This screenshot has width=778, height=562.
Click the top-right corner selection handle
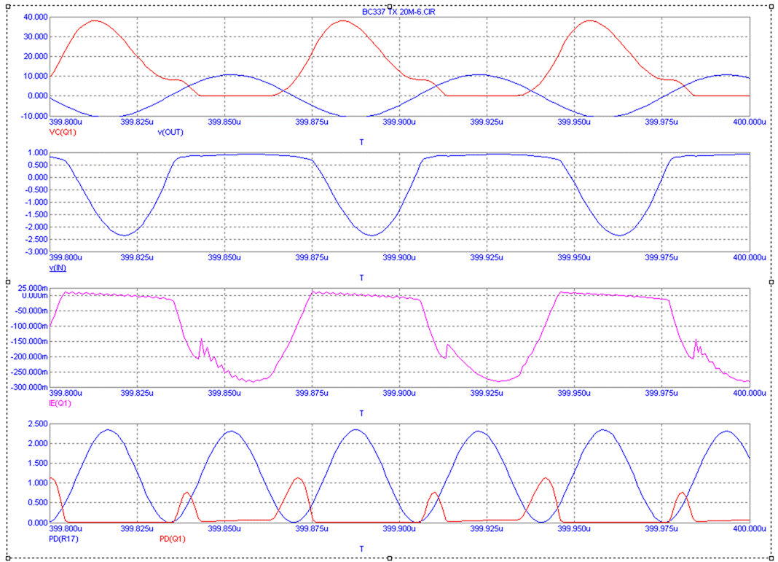771,6
